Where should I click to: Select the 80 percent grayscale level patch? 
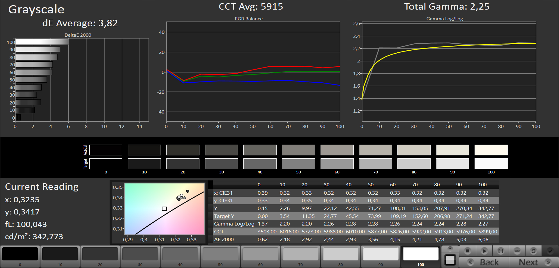point(340,256)
